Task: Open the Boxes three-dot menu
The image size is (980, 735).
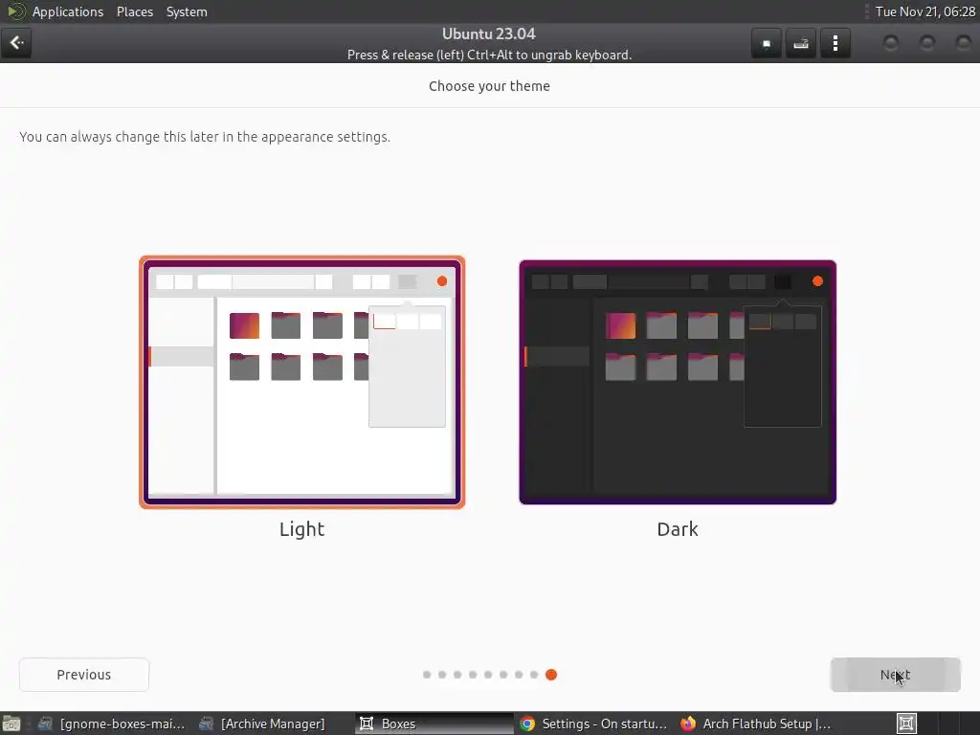Action: coord(835,44)
